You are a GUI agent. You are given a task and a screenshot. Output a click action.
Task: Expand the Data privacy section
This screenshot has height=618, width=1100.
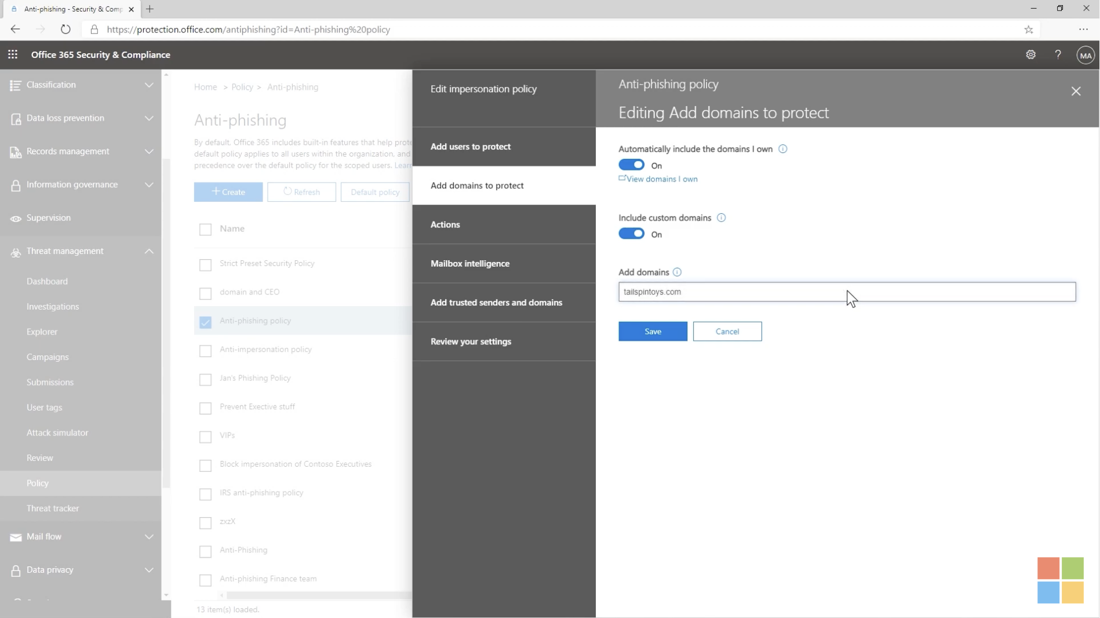click(149, 570)
